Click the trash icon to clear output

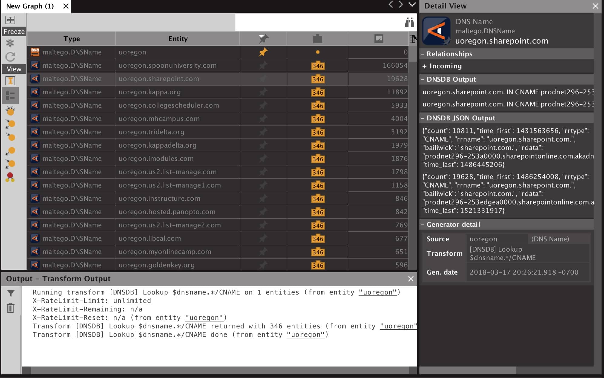tap(11, 308)
